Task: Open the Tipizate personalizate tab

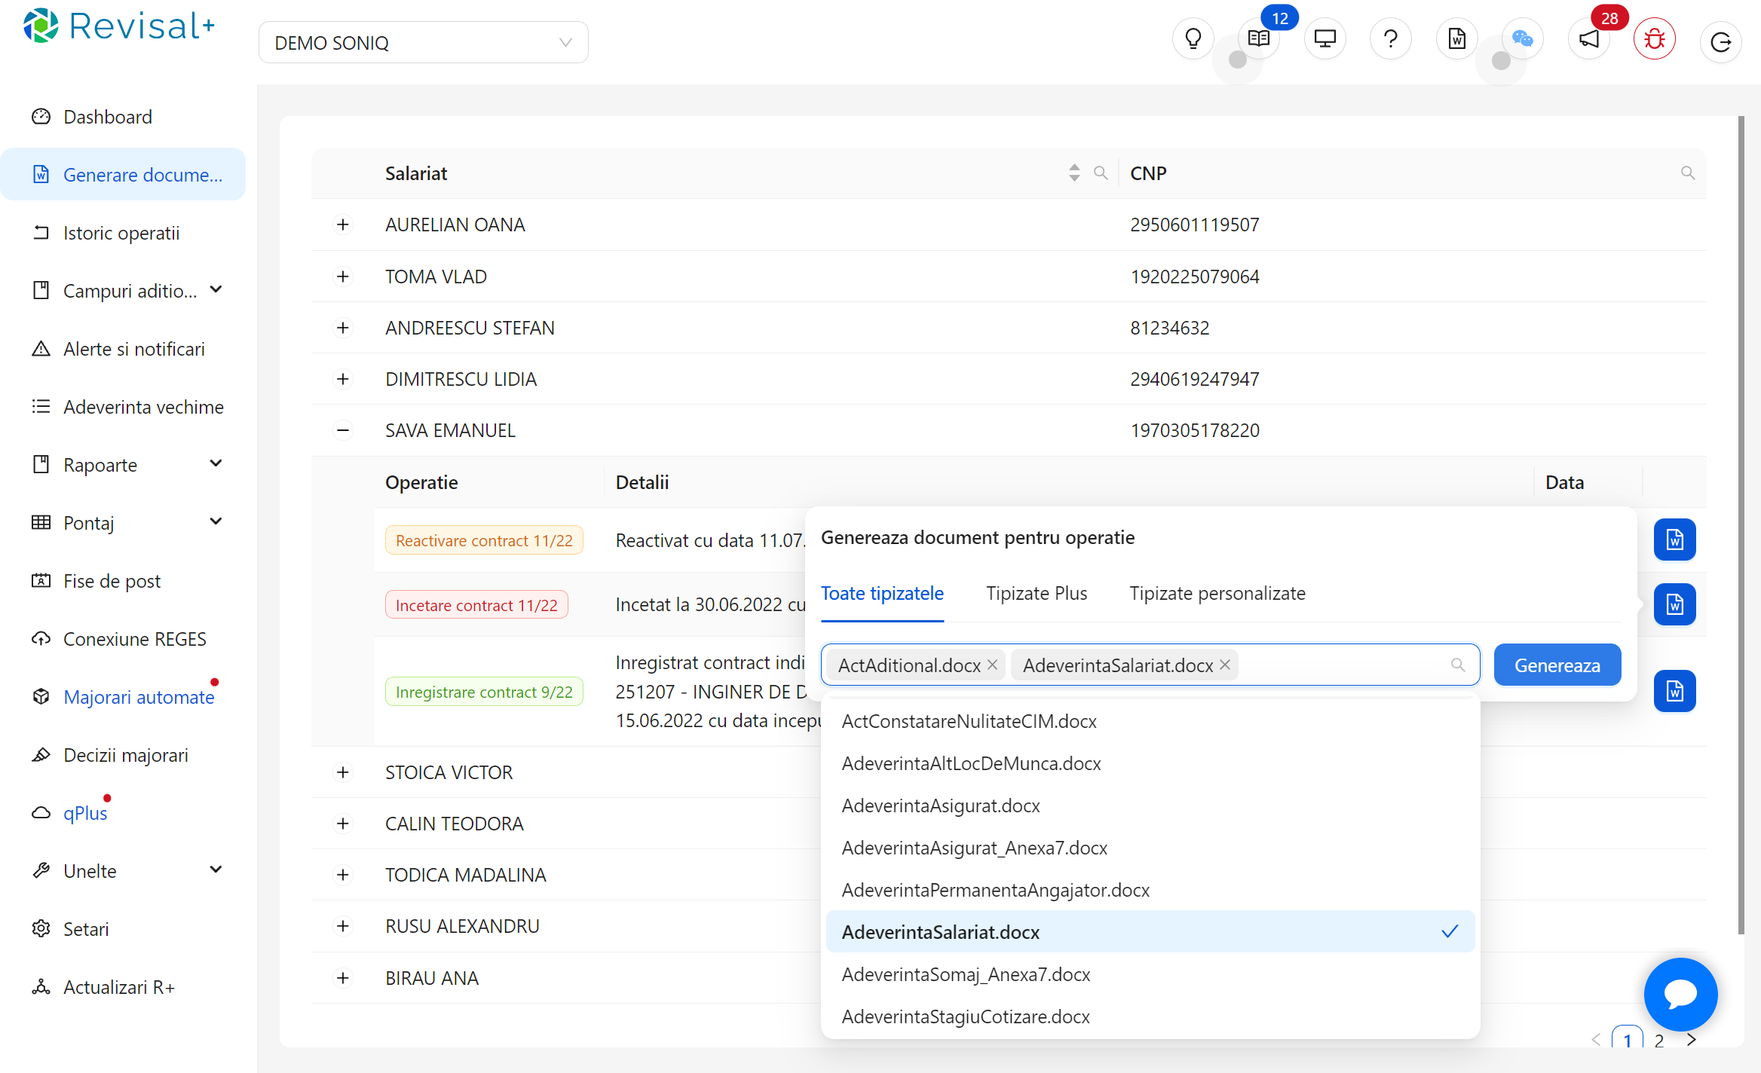Action: 1217,593
